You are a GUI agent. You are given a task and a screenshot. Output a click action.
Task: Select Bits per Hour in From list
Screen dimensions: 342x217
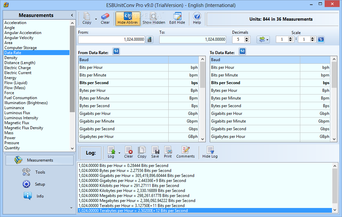pos(139,67)
